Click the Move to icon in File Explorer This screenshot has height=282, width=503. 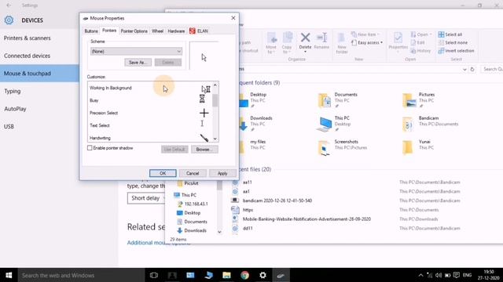click(271, 38)
